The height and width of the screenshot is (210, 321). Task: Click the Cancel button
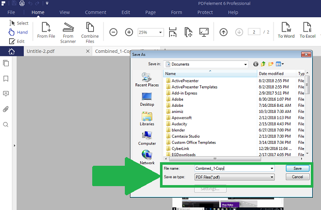tap(298, 177)
